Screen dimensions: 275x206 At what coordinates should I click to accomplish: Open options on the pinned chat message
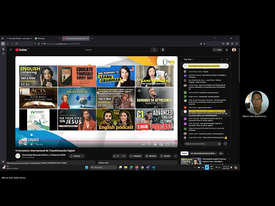226,66
